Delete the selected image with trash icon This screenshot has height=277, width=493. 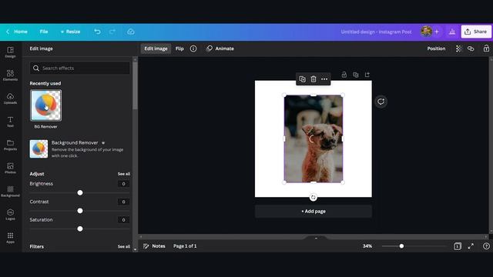314,79
